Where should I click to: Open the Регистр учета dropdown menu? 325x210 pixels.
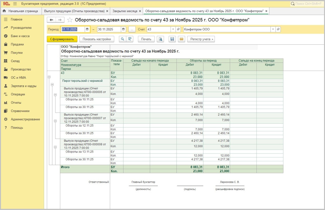tap(201, 39)
